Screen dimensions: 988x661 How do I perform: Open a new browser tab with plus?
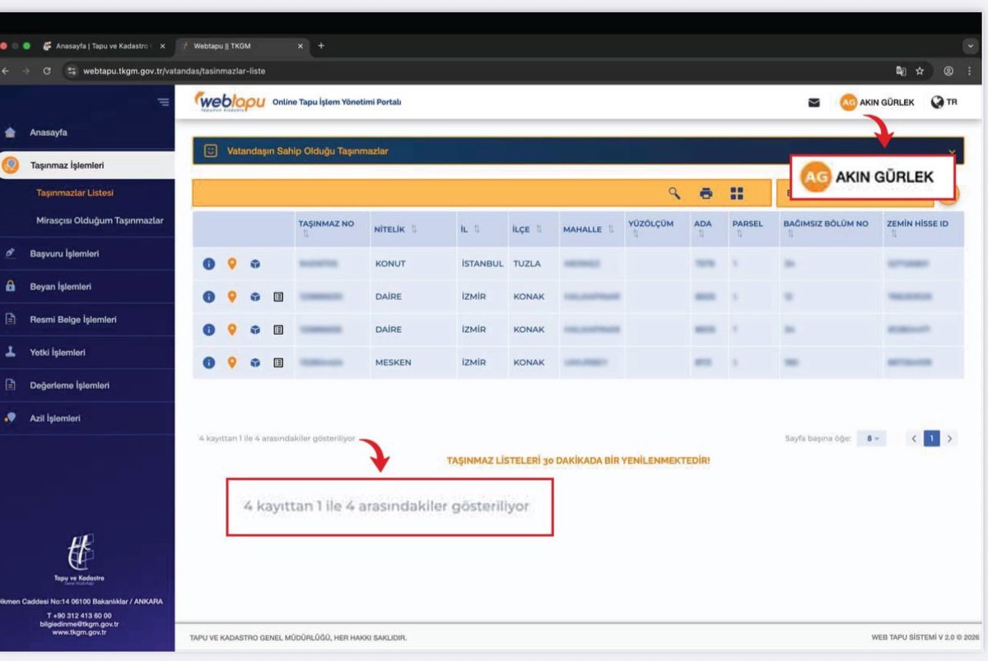(x=321, y=46)
